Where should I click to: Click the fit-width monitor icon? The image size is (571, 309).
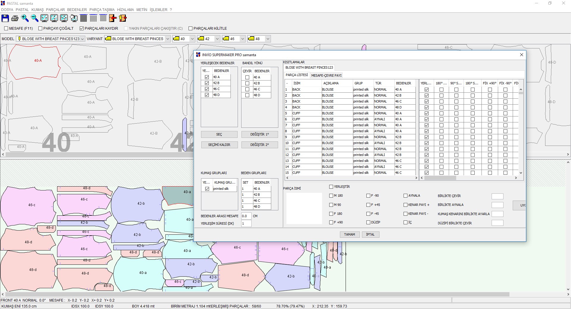point(44,18)
